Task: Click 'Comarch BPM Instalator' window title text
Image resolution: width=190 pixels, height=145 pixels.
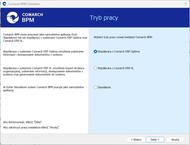Action: (x=24, y=4)
